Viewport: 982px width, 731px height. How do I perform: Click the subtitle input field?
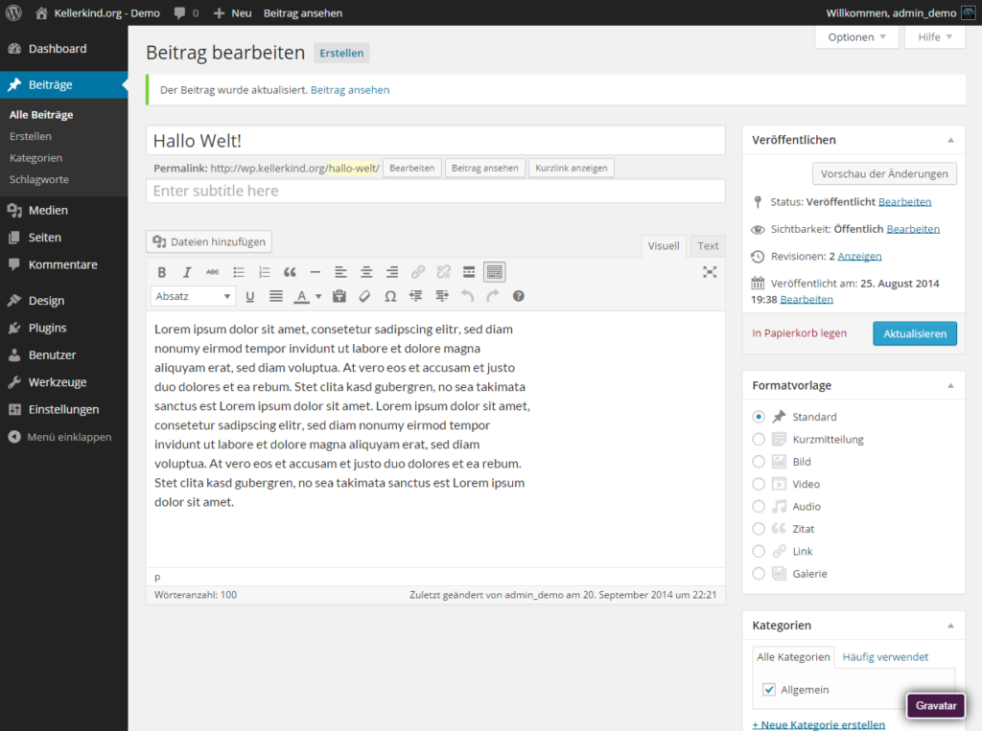(435, 191)
